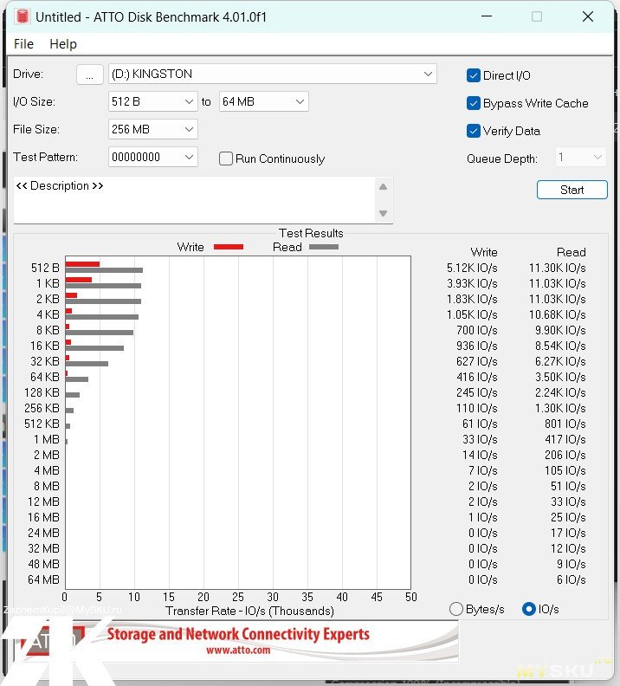Uncheck Bypass Write Cache option
This screenshot has height=686, width=620.
pyautogui.click(x=474, y=103)
